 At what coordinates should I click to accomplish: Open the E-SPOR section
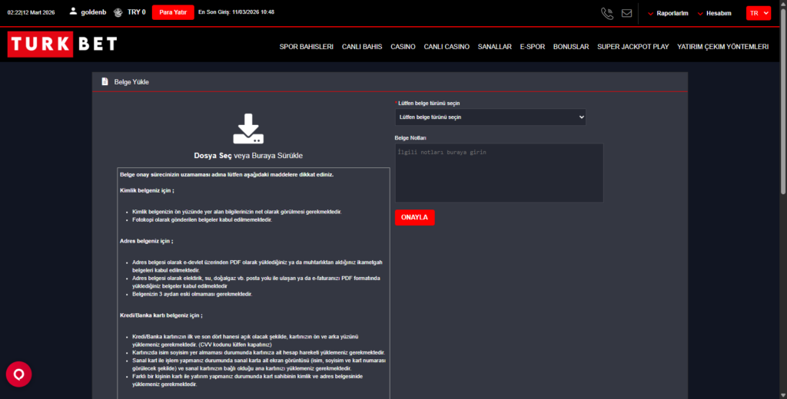(532, 47)
